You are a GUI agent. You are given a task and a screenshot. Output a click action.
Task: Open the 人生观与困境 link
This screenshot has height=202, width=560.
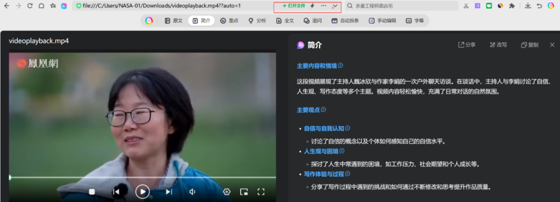coord(321,151)
